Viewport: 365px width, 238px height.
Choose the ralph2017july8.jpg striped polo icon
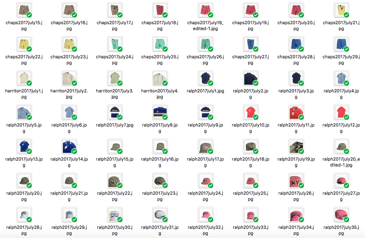(160, 113)
